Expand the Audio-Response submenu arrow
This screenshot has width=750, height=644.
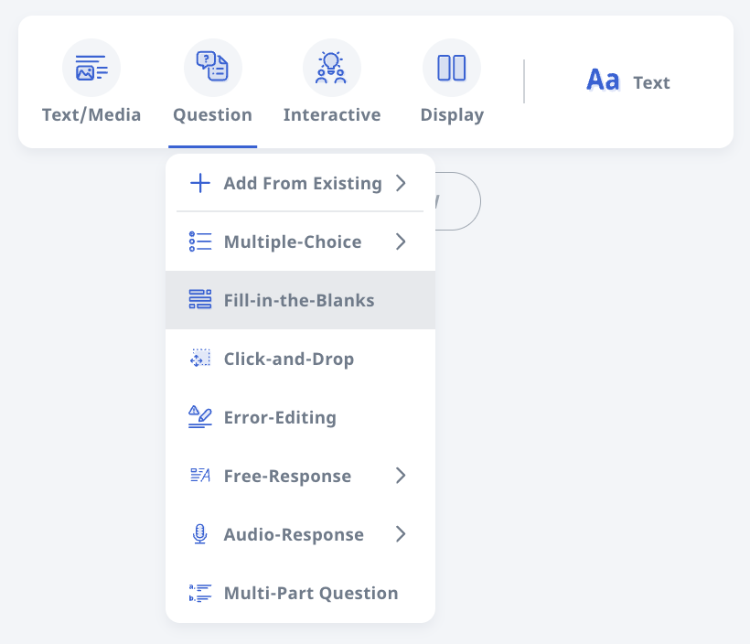[x=401, y=534]
